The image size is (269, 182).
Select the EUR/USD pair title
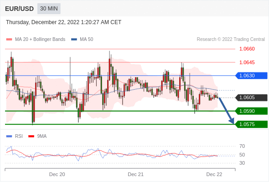[x=19, y=9]
